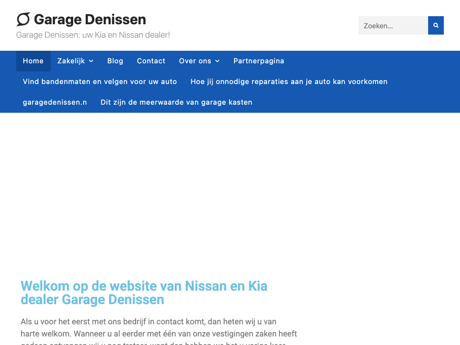
Task: Click the Garage Denissen logo icon
Action: [x=23, y=19]
